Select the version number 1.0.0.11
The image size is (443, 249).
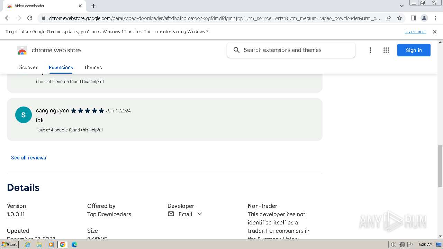point(16,214)
